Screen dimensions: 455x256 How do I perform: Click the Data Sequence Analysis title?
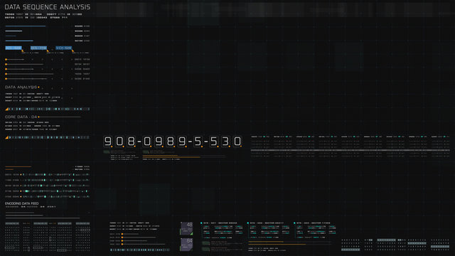coord(48,7)
